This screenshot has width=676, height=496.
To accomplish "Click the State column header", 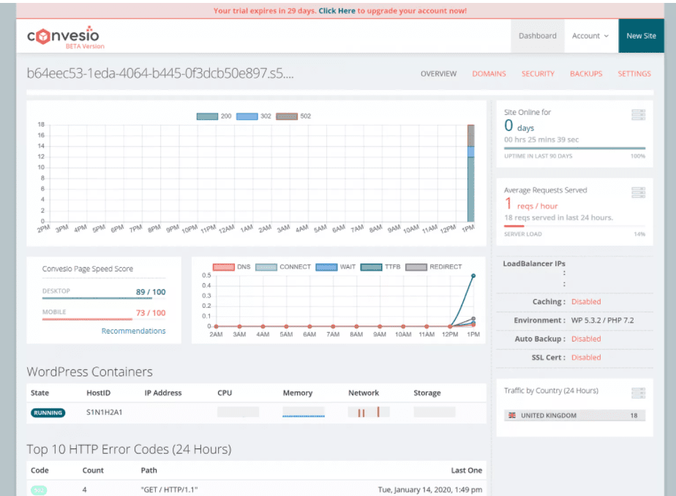I will [x=40, y=393].
